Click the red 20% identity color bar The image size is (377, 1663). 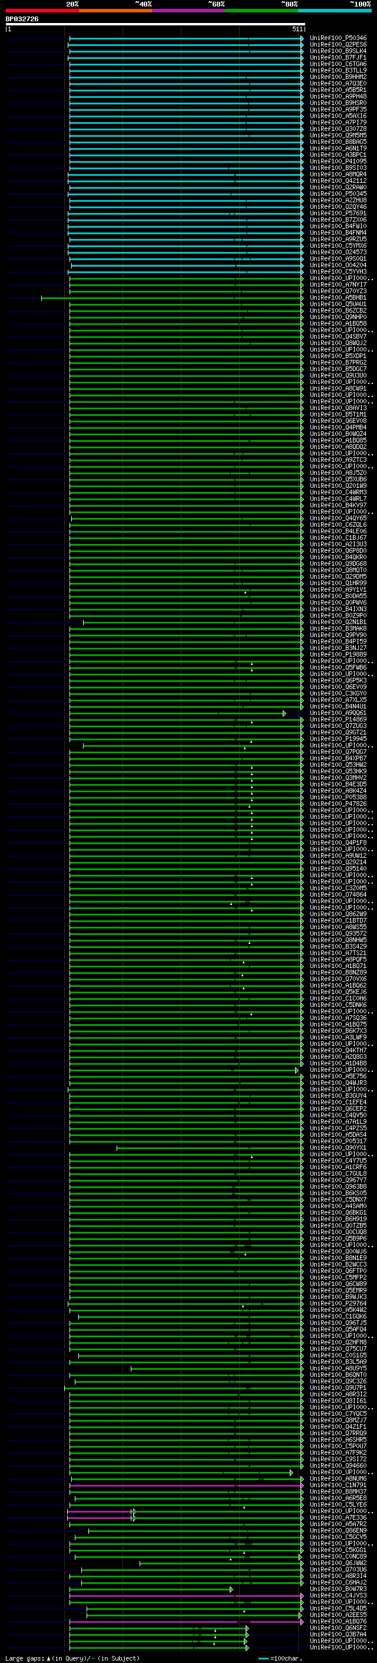[x=42, y=11]
